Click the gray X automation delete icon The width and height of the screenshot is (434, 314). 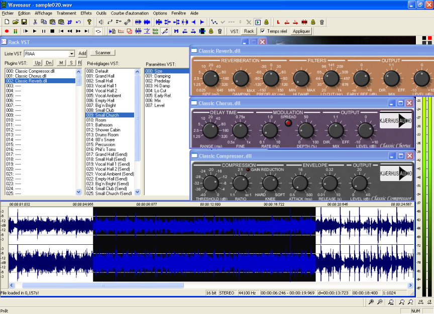249,22
